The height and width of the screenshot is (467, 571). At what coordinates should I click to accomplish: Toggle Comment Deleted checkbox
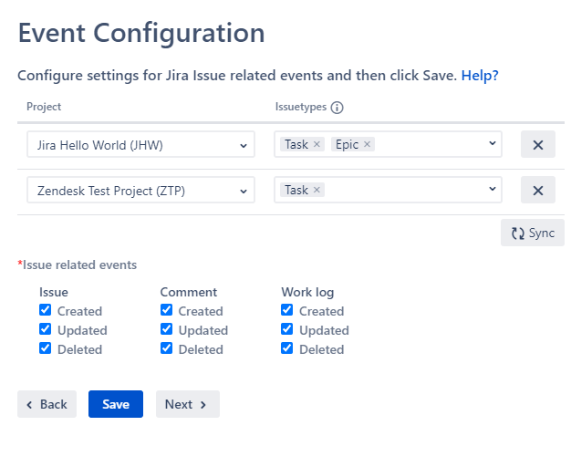pos(166,348)
